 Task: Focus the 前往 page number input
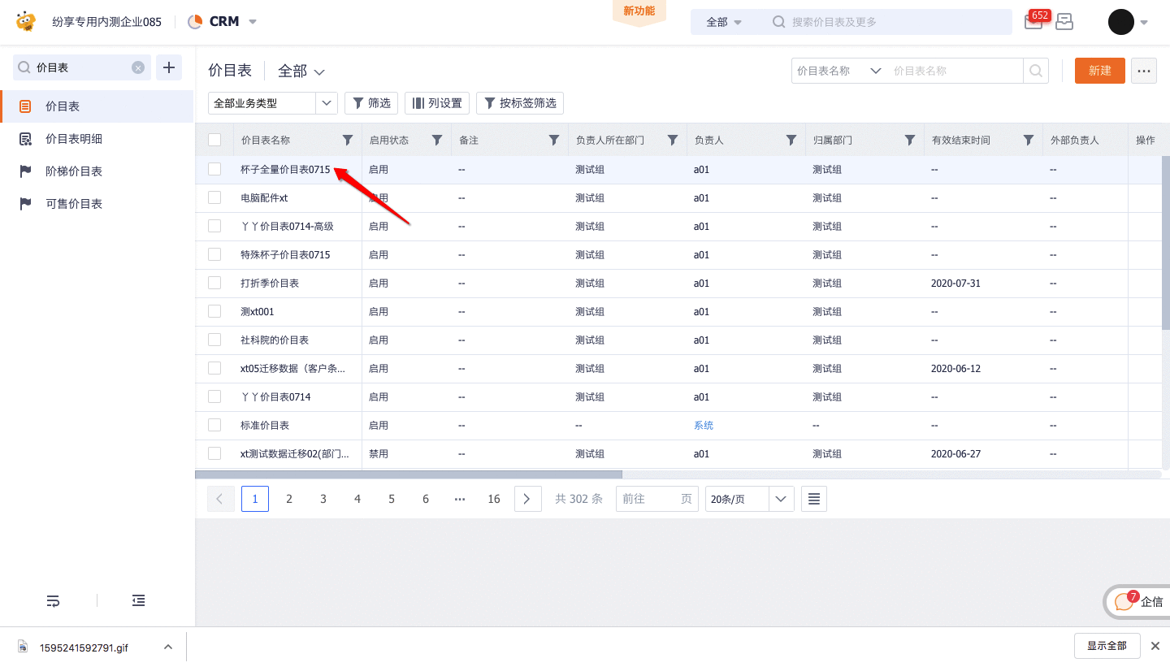click(656, 499)
